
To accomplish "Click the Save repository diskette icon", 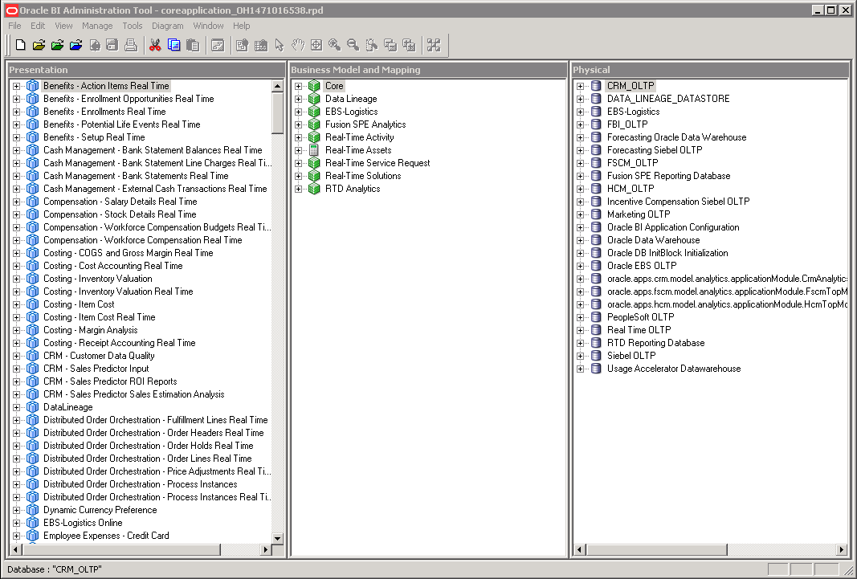I will (x=112, y=45).
